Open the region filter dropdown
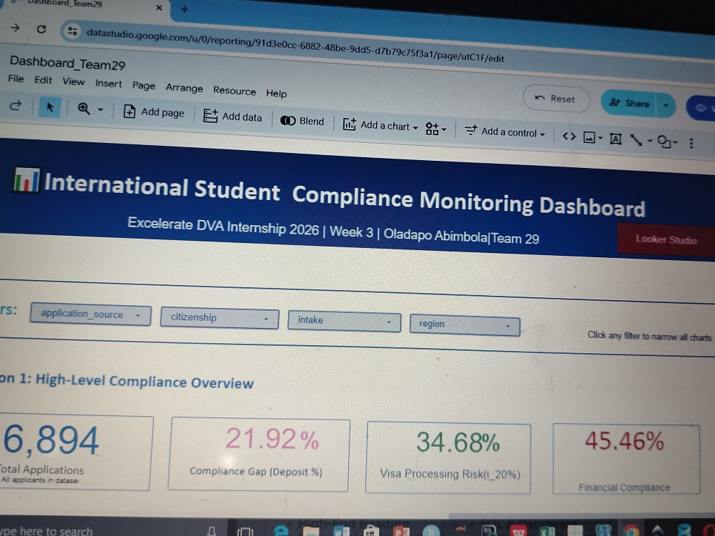The image size is (715, 536). coord(465,325)
